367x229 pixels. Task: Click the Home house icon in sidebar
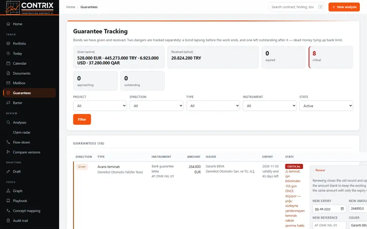coord(8,24)
